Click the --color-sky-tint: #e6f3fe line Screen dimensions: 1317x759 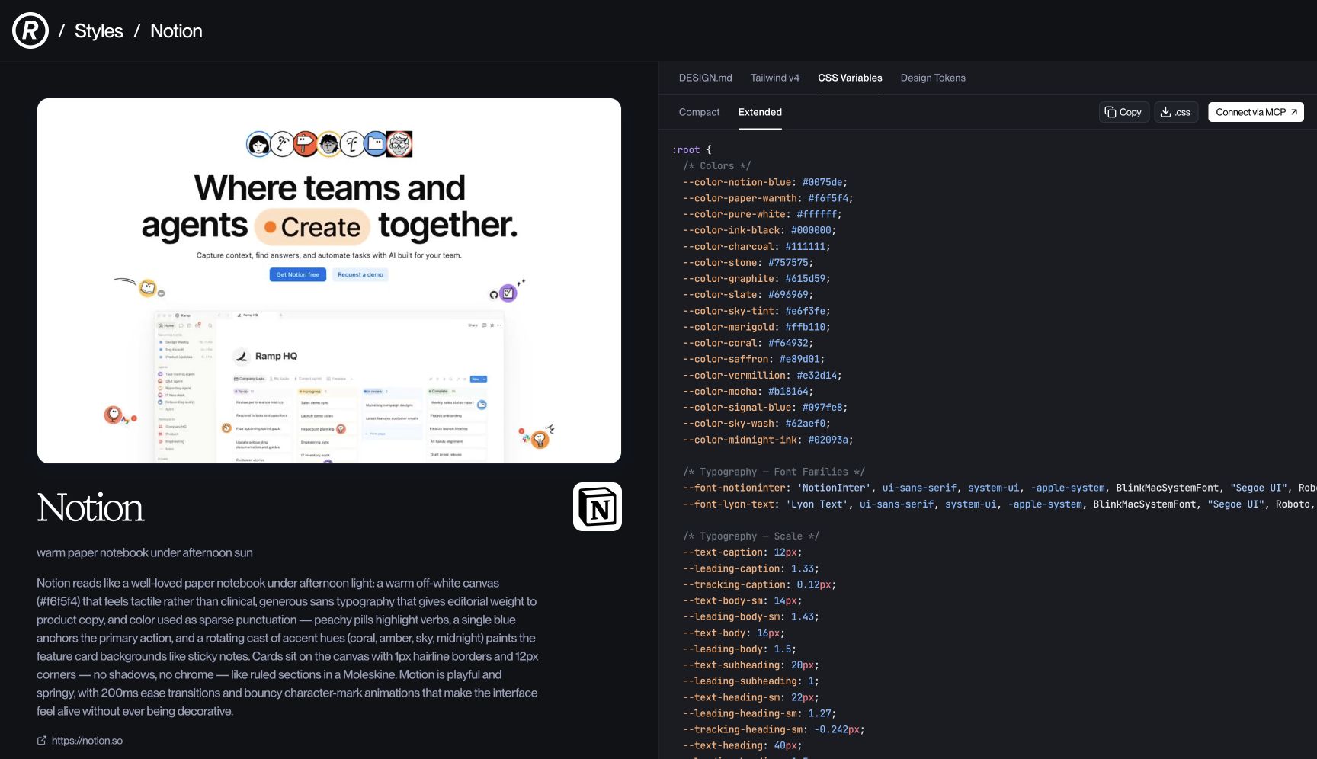[x=757, y=311]
